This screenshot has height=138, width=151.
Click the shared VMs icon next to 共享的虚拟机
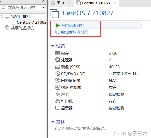point(7,28)
